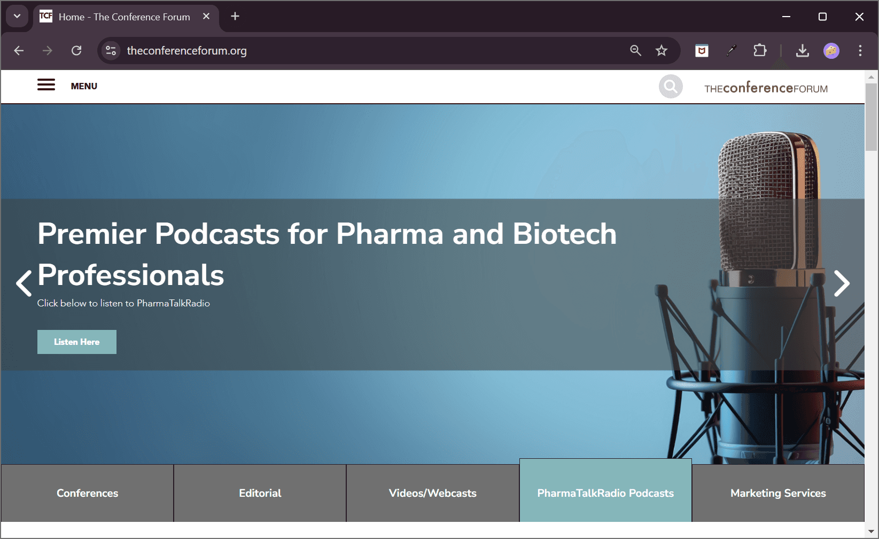
Task: Open the zoom magnifier in address bar
Action: [635, 51]
